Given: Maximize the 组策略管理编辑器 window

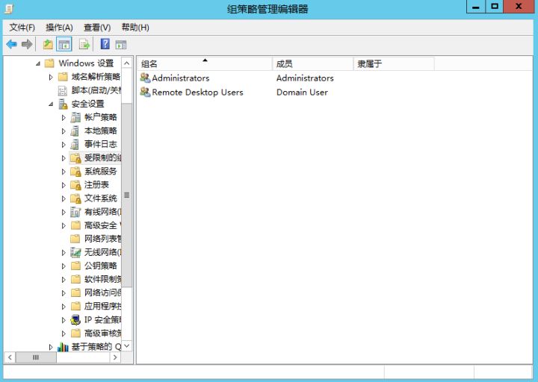Looking at the screenshot, I should pyautogui.click(x=495, y=6).
